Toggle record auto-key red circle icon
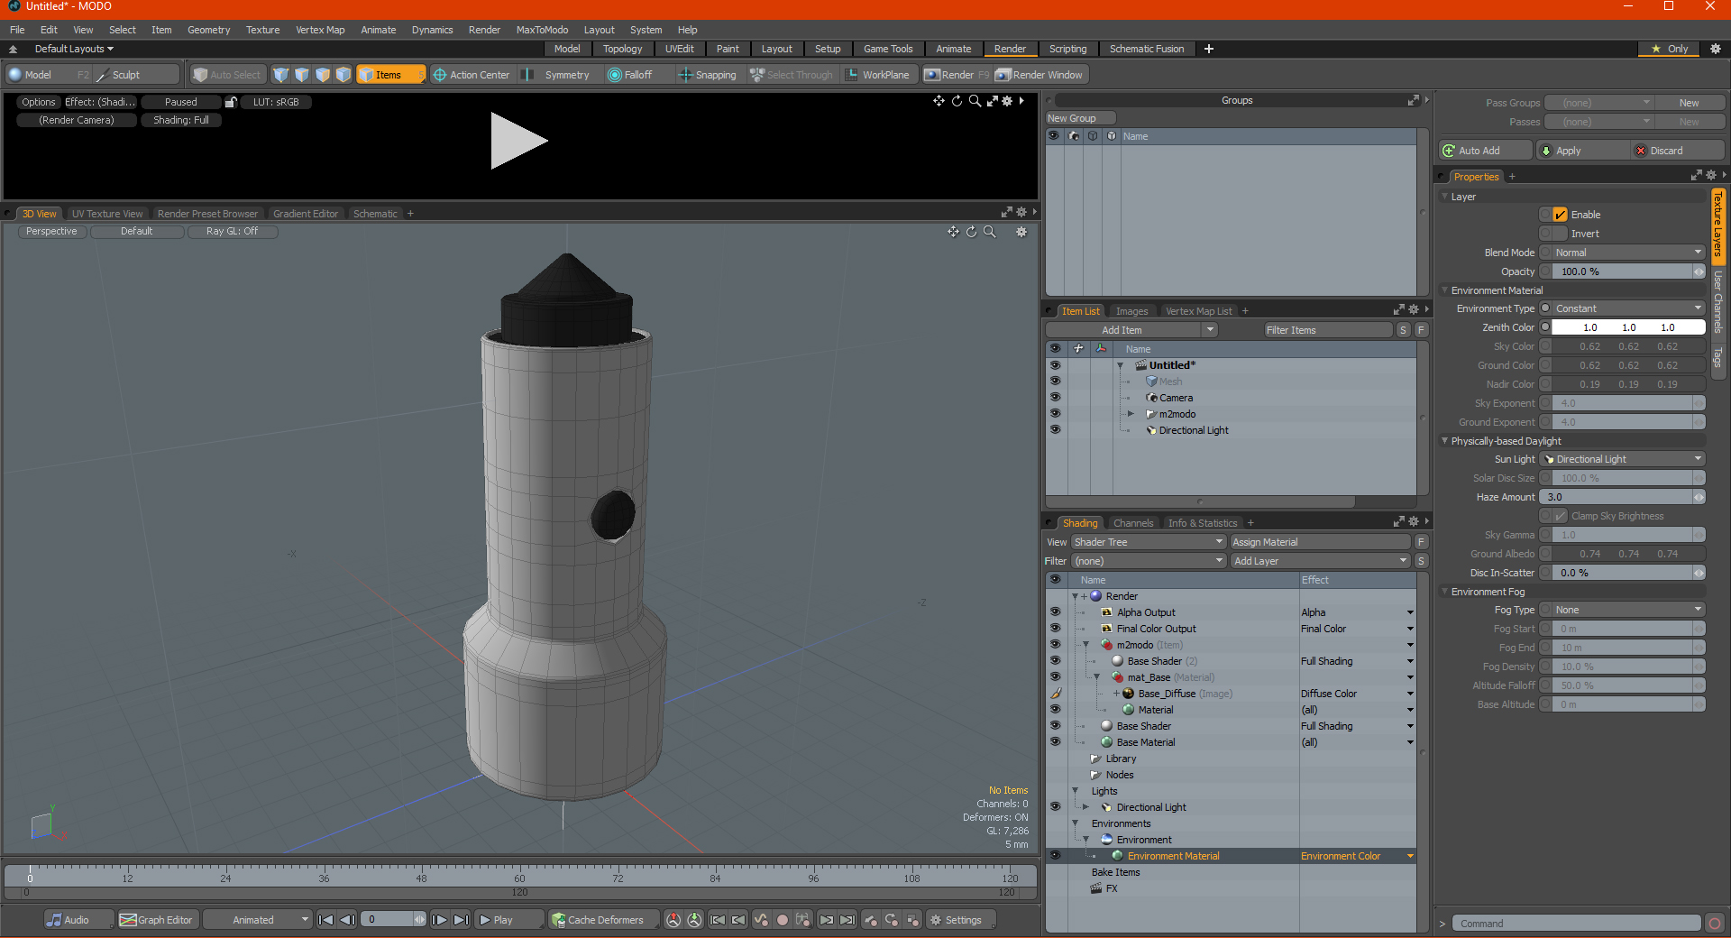The image size is (1731, 938). pyautogui.click(x=783, y=920)
